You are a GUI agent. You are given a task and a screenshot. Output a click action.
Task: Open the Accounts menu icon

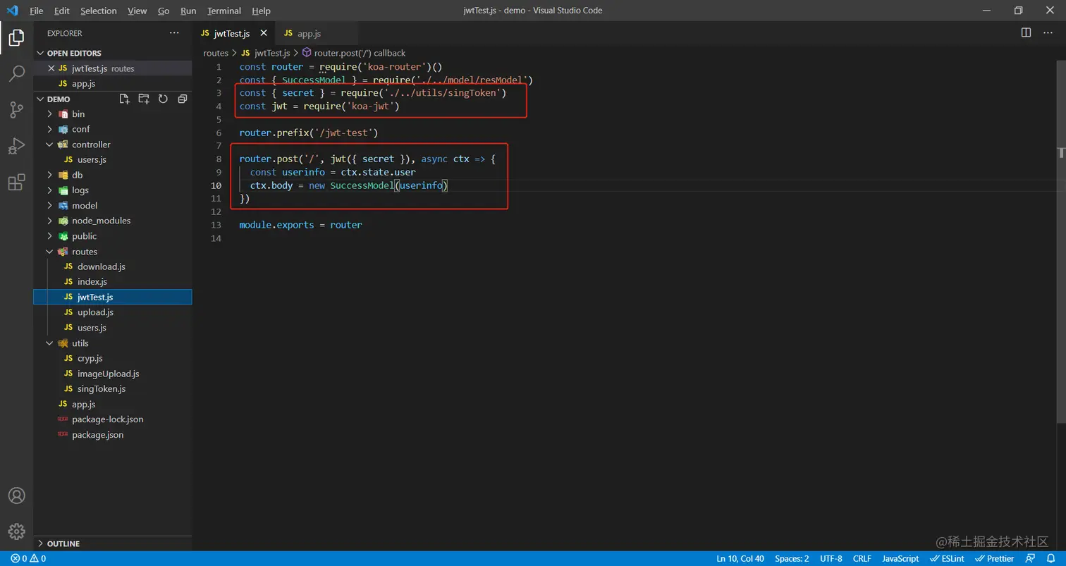pyautogui.click(x=16, y=496)
